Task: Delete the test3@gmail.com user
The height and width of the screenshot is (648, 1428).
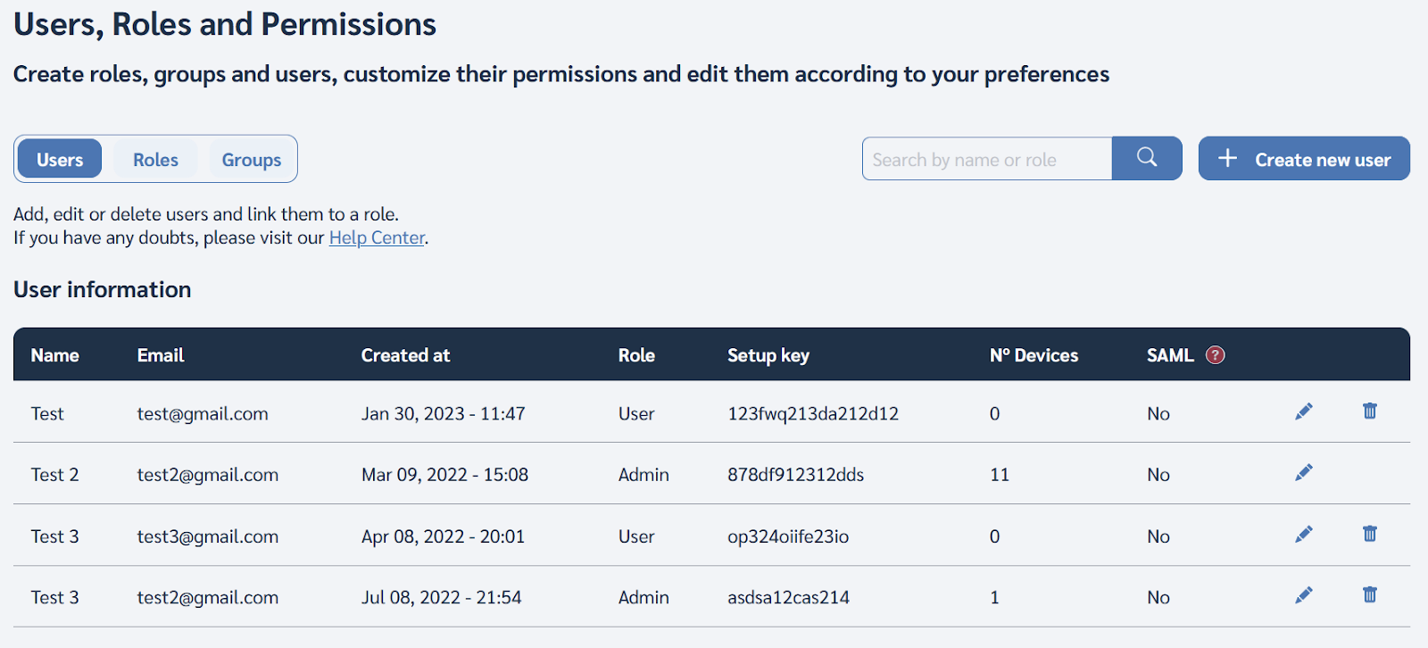Action: (1370, 535)
